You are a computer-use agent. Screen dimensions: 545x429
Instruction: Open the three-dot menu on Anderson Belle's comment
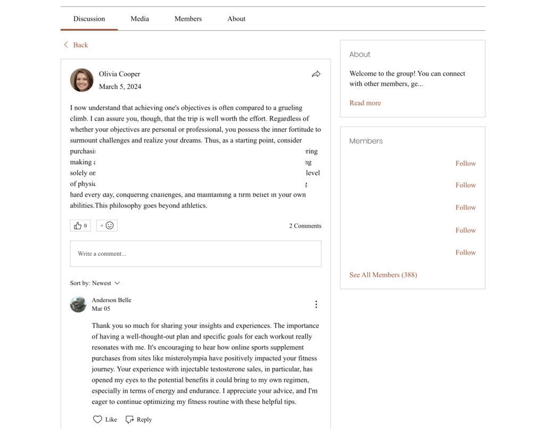[316, 304]
